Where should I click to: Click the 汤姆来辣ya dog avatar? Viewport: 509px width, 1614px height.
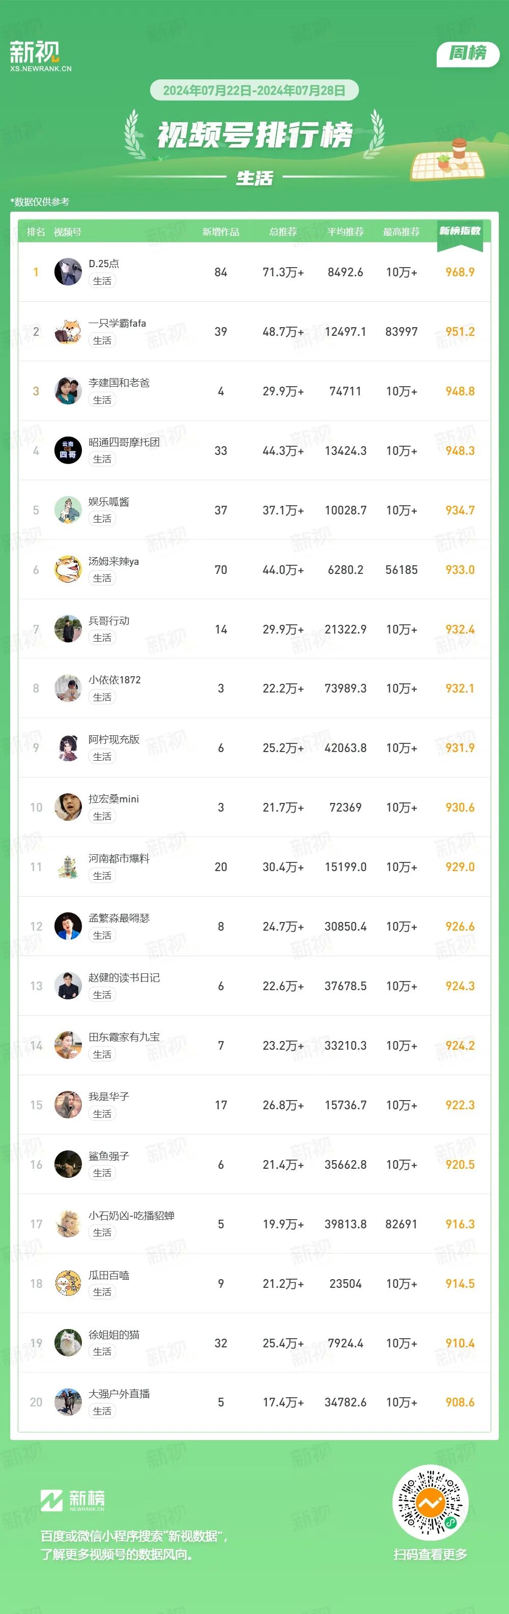[68, 569]
